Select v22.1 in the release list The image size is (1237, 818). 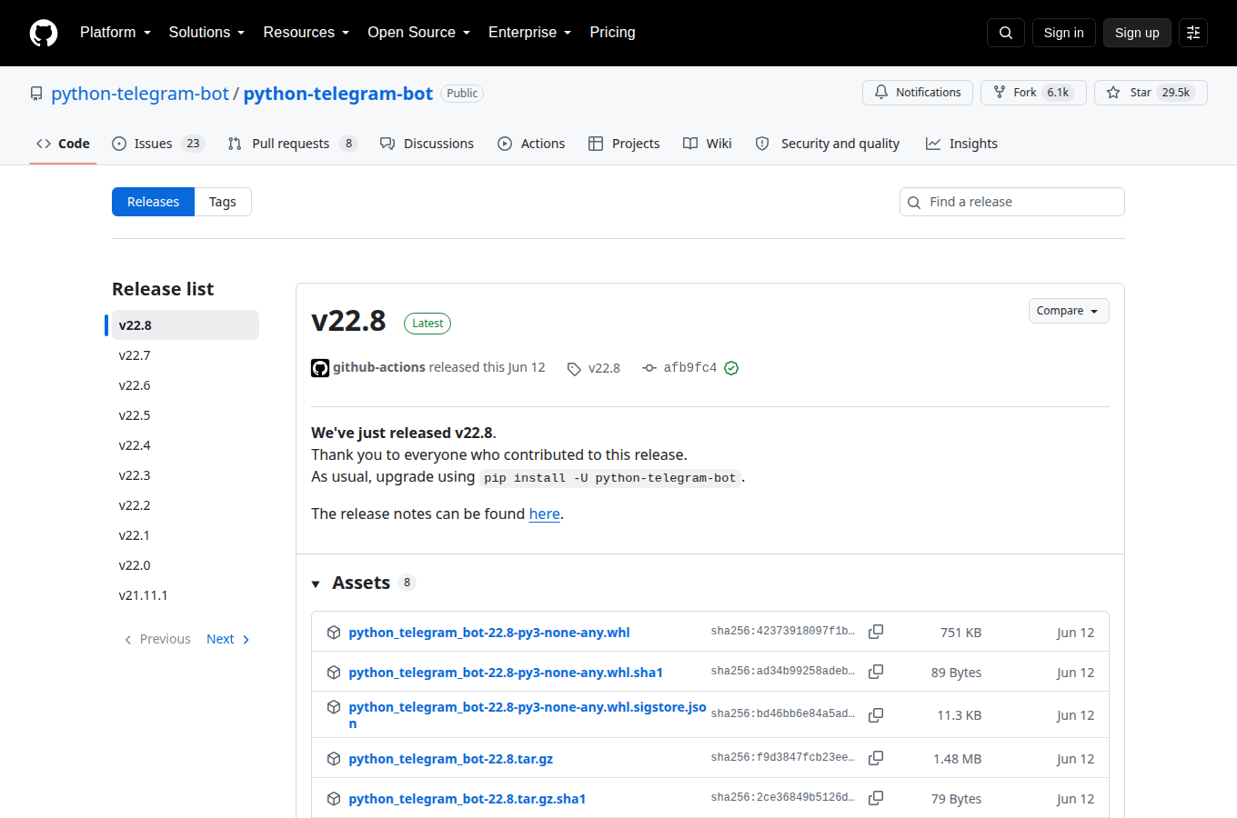[x=186, y=535]
